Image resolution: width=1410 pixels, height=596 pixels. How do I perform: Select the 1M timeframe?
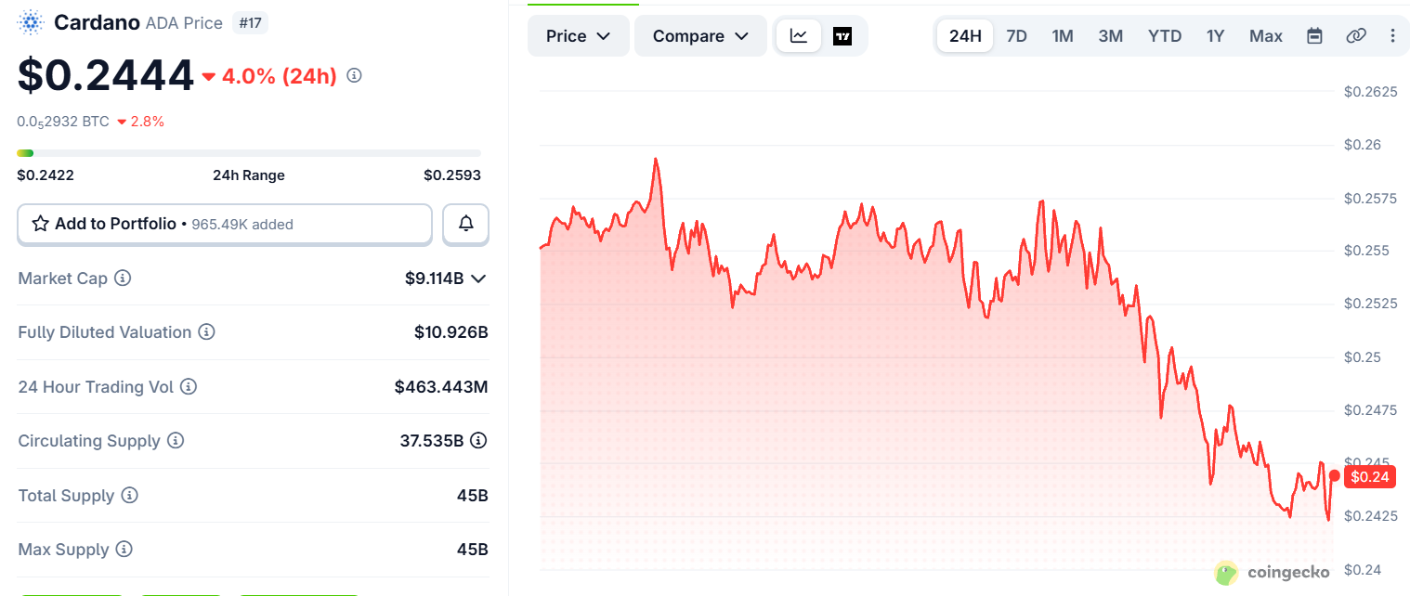[x=1063, y=36]
